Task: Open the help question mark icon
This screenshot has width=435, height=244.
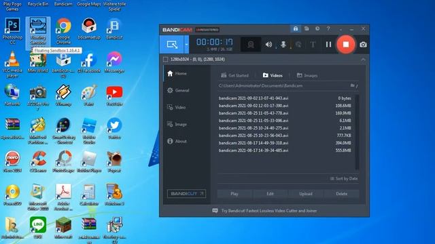Action: click(328, 28)
